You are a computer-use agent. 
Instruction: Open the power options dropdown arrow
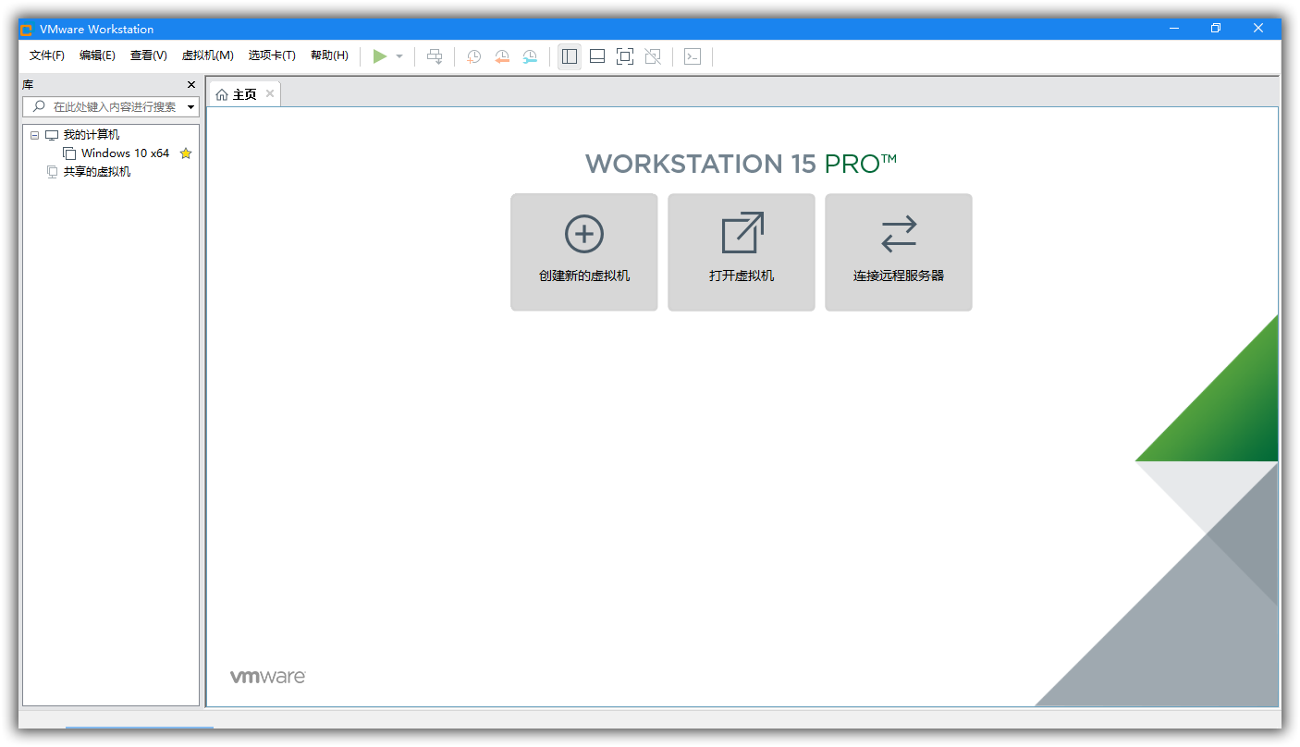[x=399, y=56]
